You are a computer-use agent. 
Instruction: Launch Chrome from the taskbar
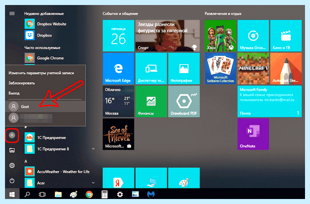89,194
